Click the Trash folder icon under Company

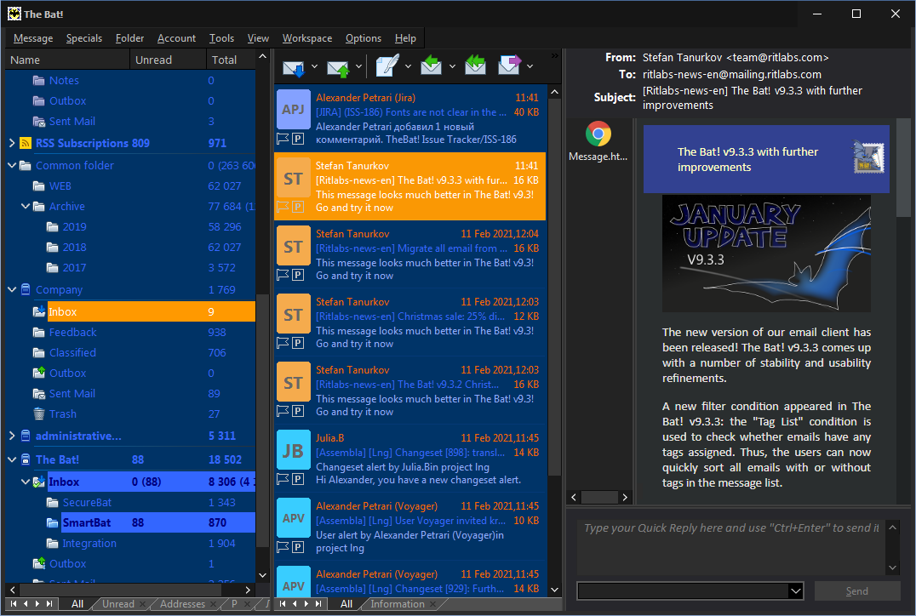[39, 414]
